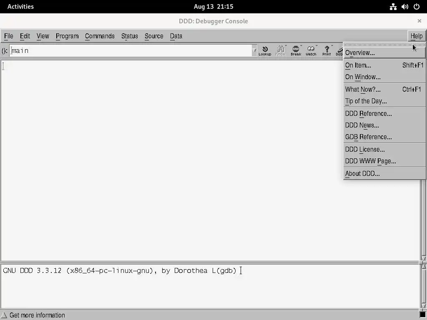The image size is (427, 320).
Task: Open the Commands menu
Action: coord(100,36)
